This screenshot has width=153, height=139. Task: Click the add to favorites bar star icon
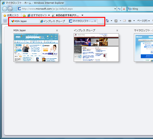point(24,15)
